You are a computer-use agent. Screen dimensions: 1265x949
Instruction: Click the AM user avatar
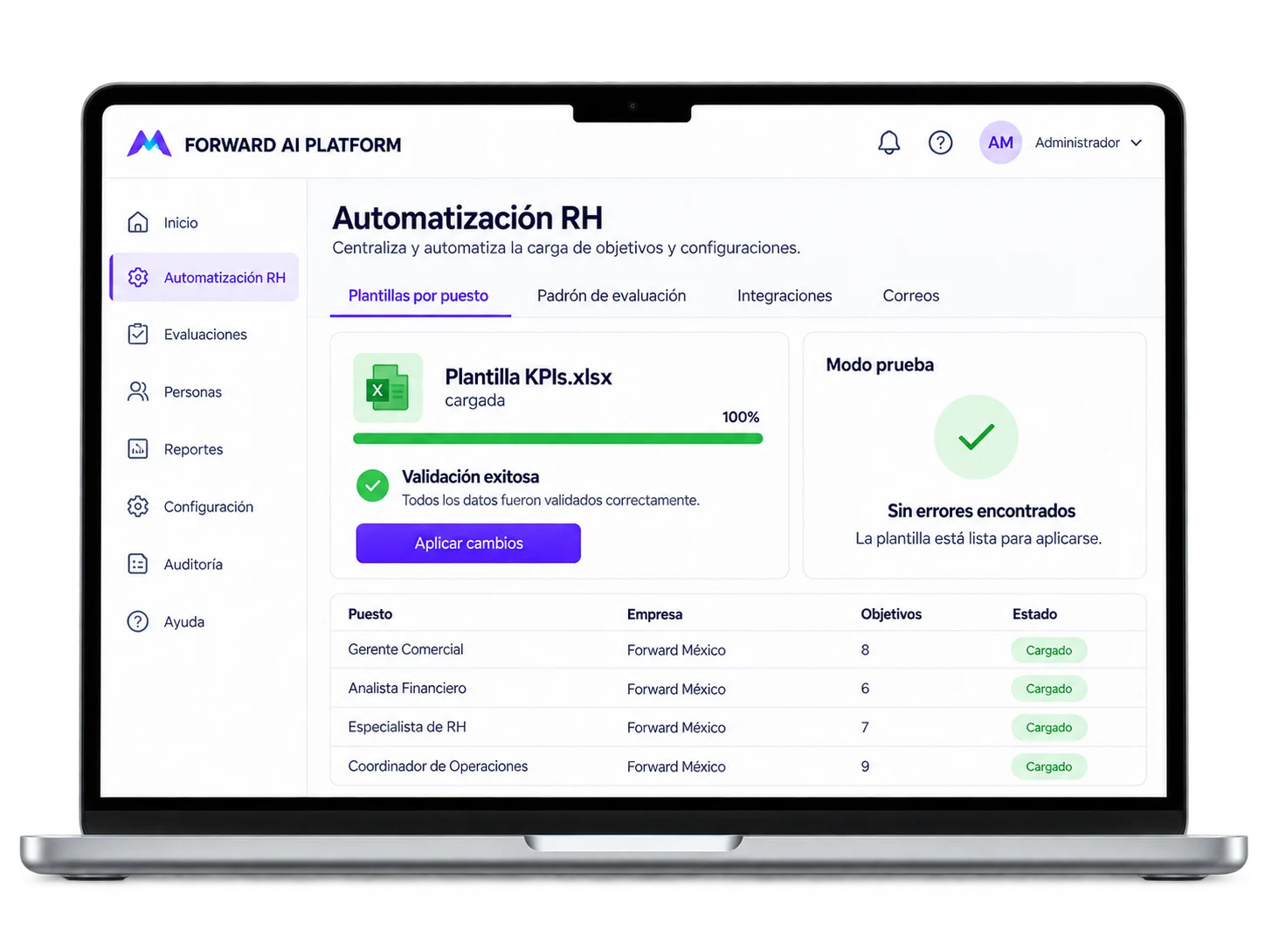pyautogui.click(x=1000, y=142)
